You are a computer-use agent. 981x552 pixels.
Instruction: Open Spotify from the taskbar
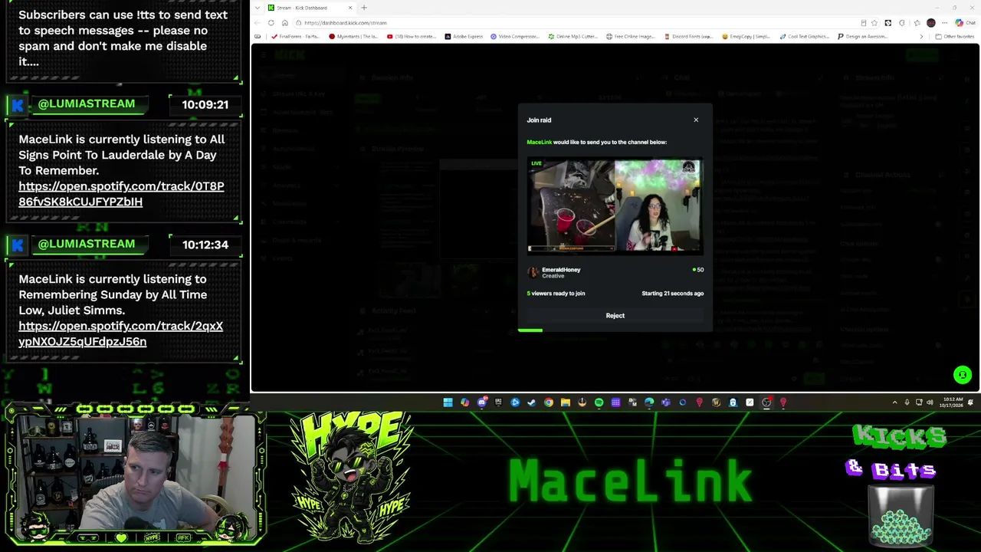coord(599,402)
